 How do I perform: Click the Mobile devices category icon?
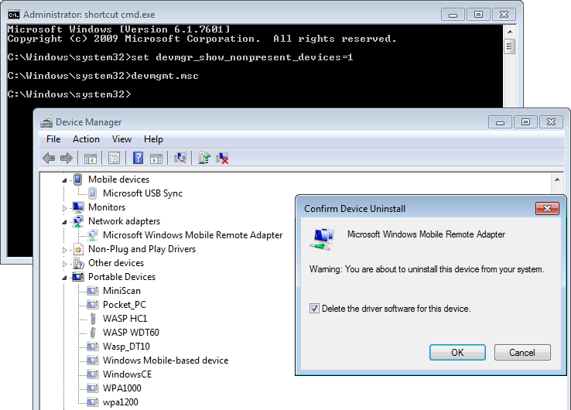(77, 179)
